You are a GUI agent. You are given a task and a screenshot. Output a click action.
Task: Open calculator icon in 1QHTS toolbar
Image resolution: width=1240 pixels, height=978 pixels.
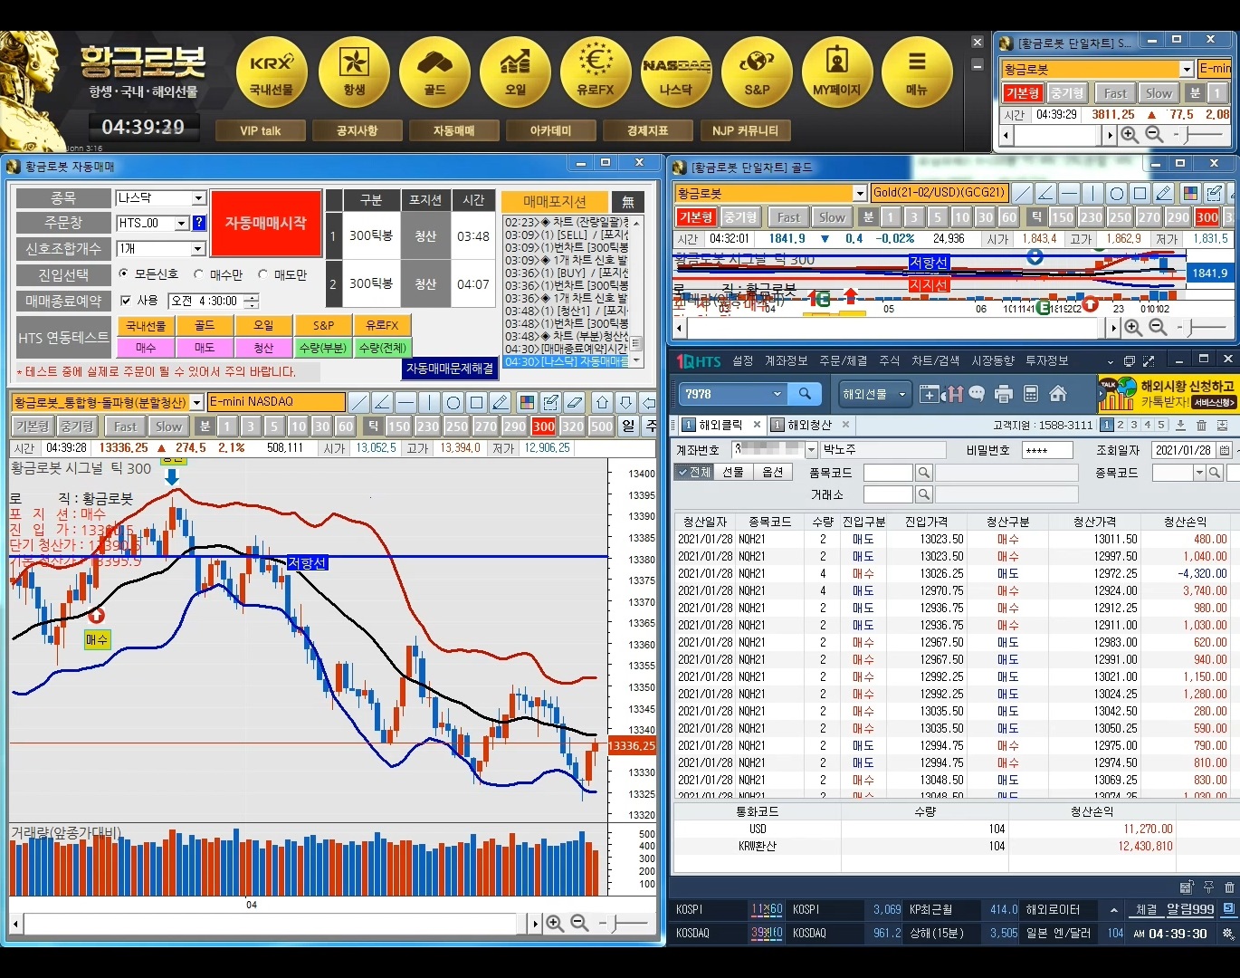coord(1030,394)
